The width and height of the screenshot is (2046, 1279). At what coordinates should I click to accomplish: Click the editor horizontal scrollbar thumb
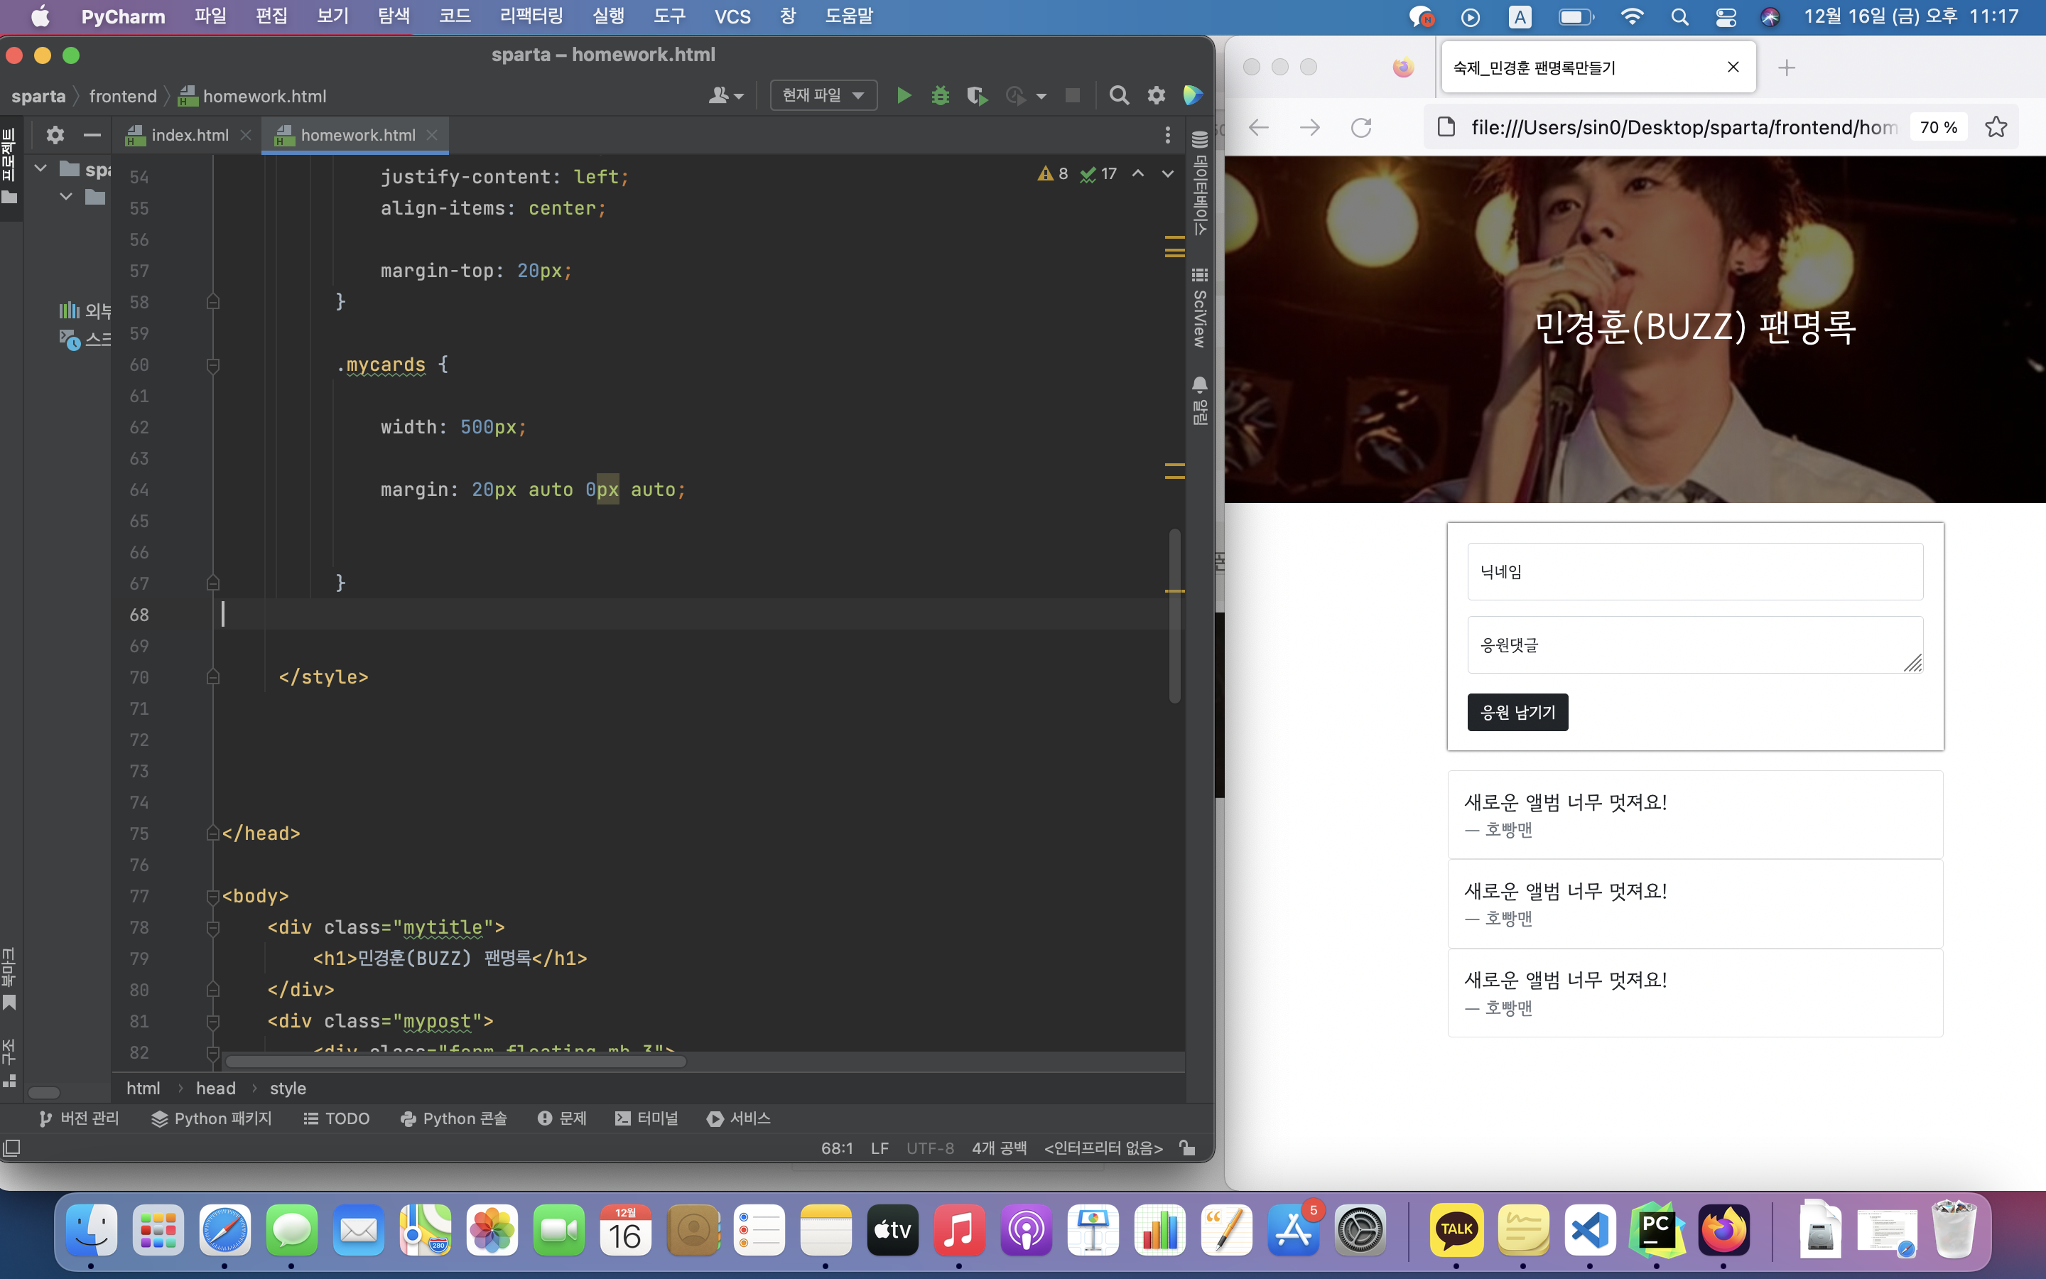455,1062
